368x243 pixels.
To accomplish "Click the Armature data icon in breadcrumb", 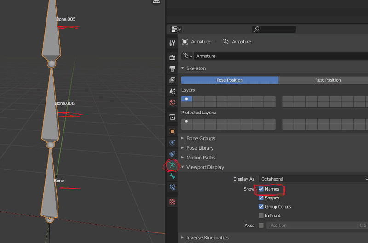I will pos(225,42).
